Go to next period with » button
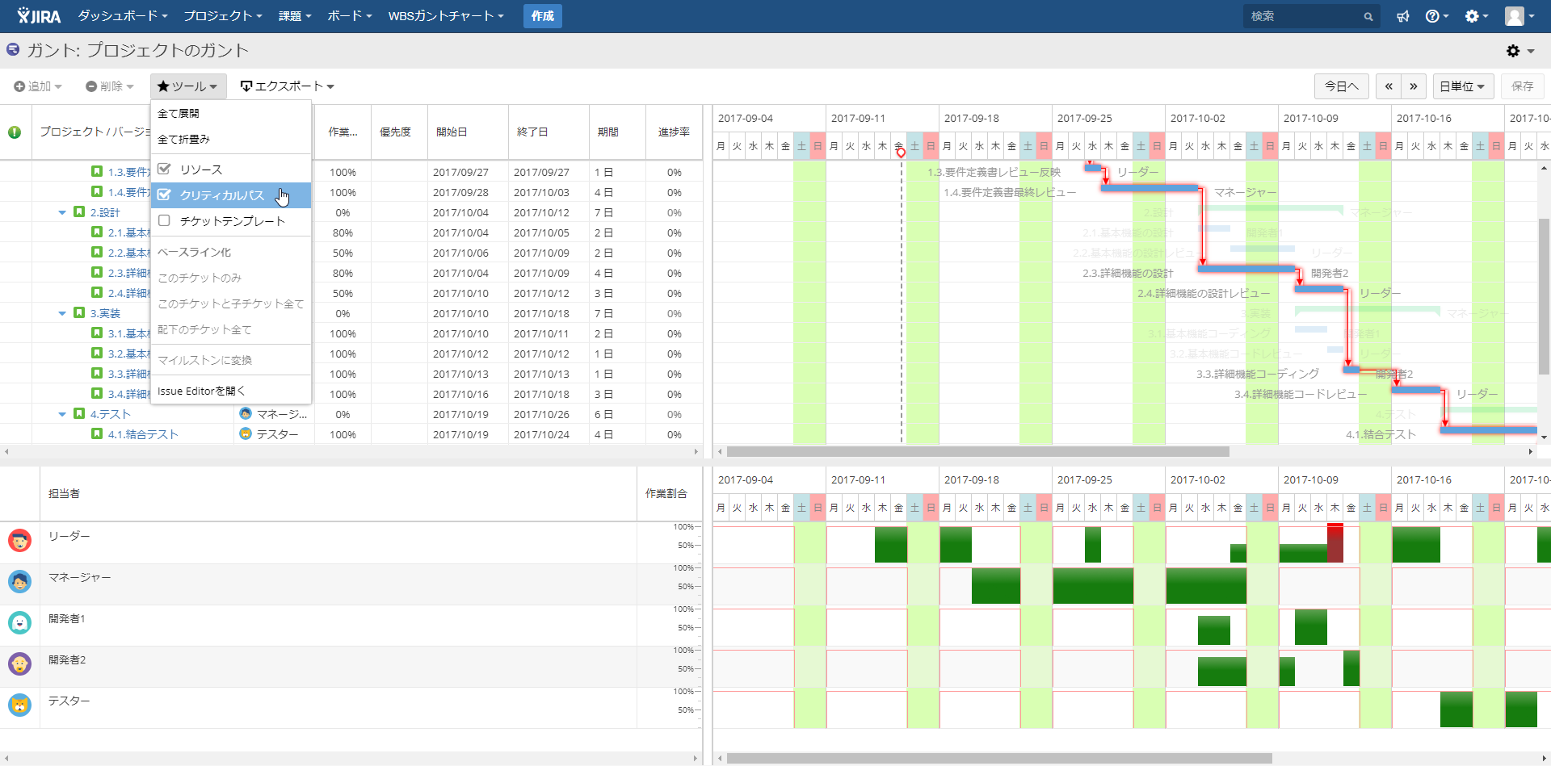The width and height of the screenshot is (1551, 766). tap(1413, 86)
